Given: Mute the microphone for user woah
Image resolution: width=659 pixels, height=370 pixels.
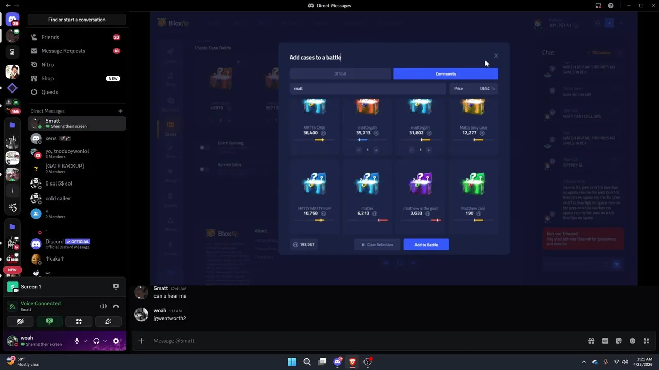Looking at the screenshot, I should 77,341.
